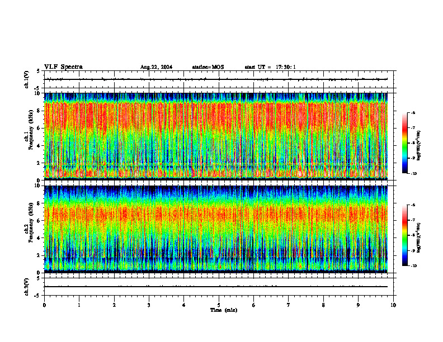The height and width of the screenshot is (342, 443).
Task: Click the ch.2 "Frequency (kHz)" axis label
Action: pyautogui.click(x=31, y=222)
